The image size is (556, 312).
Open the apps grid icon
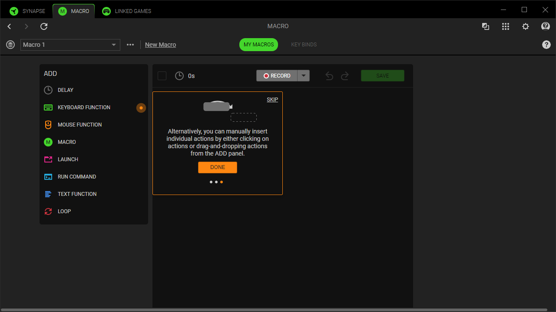pos(506,26)
